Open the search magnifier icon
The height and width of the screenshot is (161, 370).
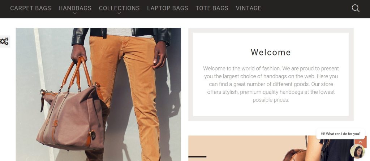pos(356,8)
